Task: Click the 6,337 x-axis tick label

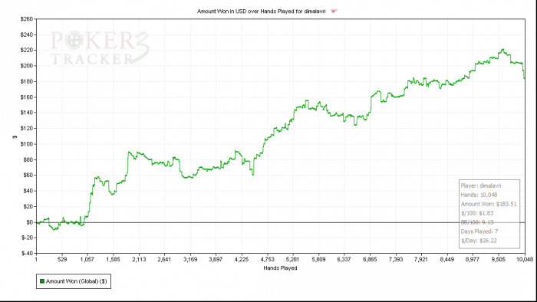Action: (x=344, y=259)
